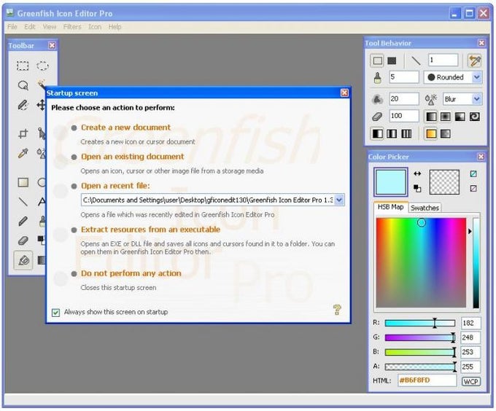Activate the eyedropper tool in Toolbar

23,153
